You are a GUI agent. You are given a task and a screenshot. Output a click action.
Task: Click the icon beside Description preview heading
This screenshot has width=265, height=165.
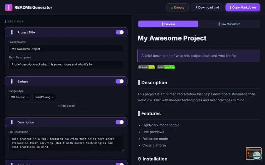click(139, 82)
